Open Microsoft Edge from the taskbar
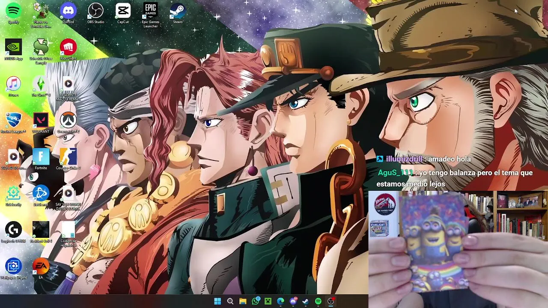Image resolution: width=548 pixels, height=308 pixels. [x=280, y=301]
